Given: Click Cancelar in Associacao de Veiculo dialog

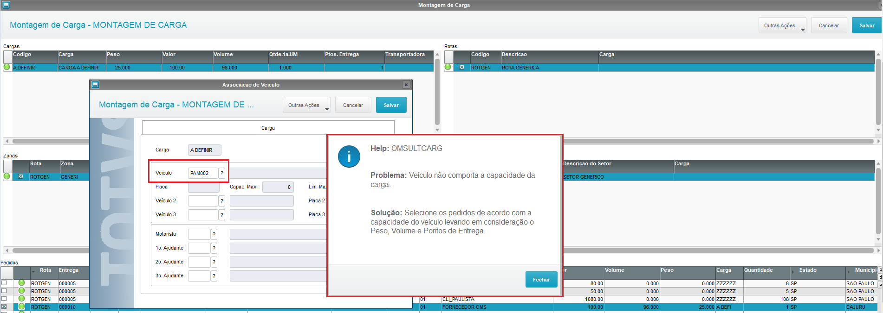Looking at the screenshot, I should click(353, 105).
